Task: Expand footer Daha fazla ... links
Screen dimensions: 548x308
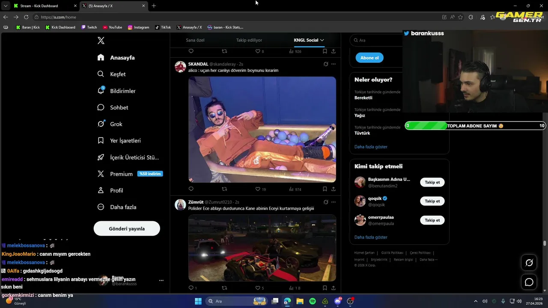Action: pos(429,260)
